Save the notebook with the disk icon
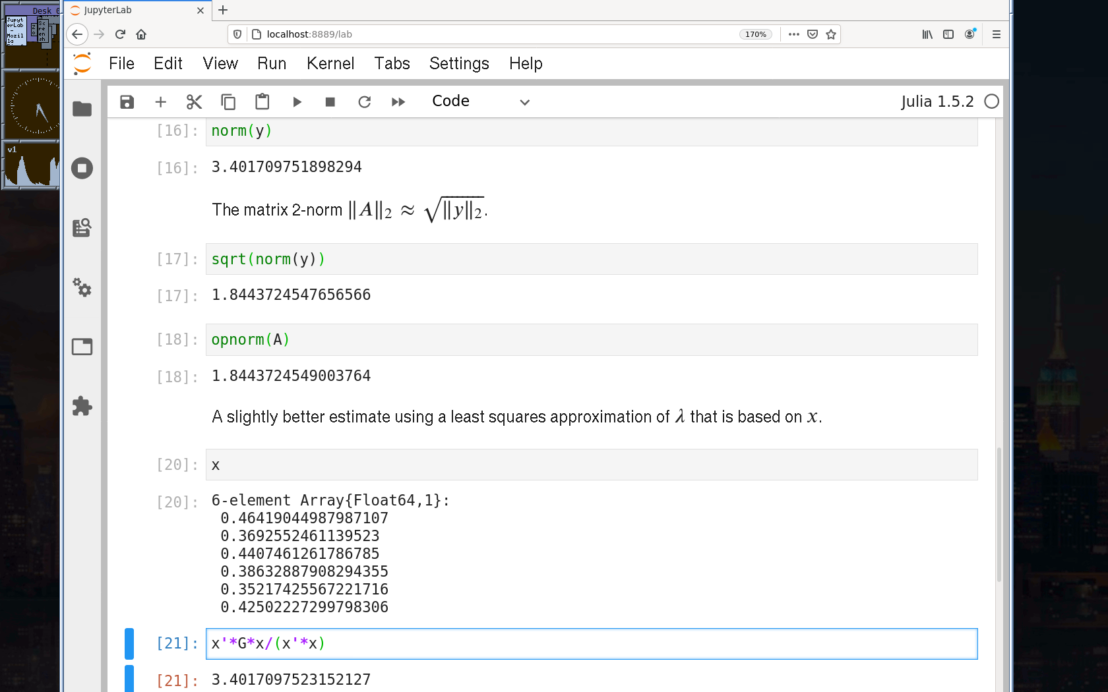This screenshot has height=692, width=1108. click(x=127, y=102)
